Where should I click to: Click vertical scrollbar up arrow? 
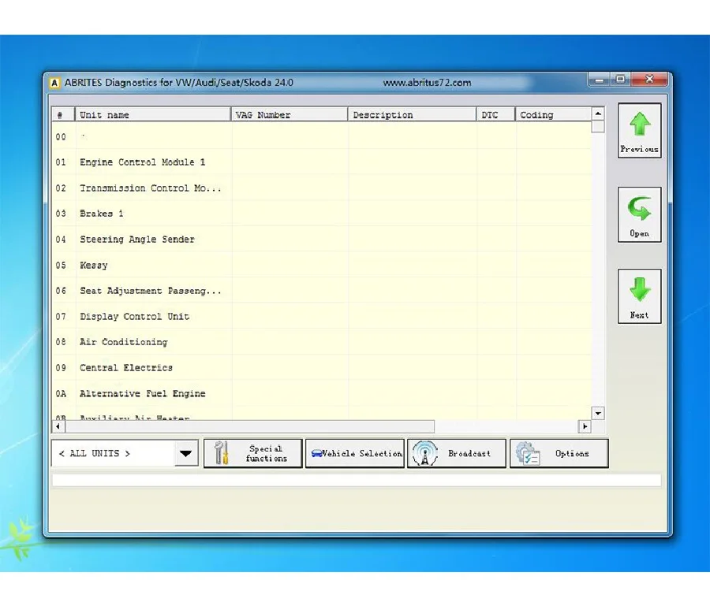tap(598, 113)
